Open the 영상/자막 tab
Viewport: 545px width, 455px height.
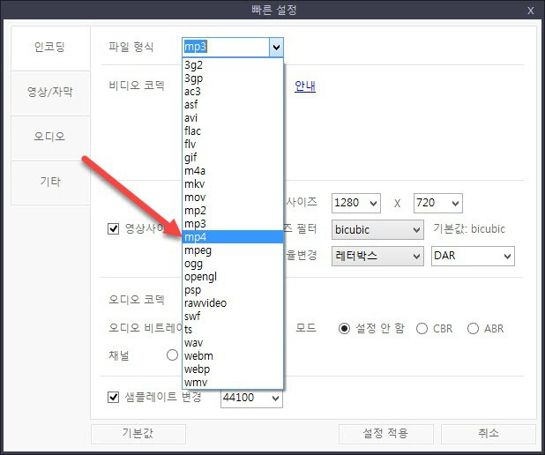coord(50,93)
